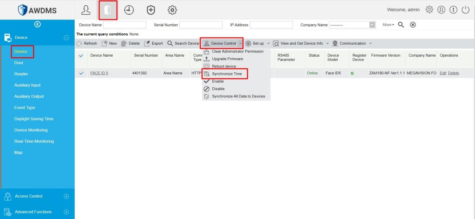Focus the IP Address search field
Viewport: 475px width, 219px height.
[x=271, y=25]
